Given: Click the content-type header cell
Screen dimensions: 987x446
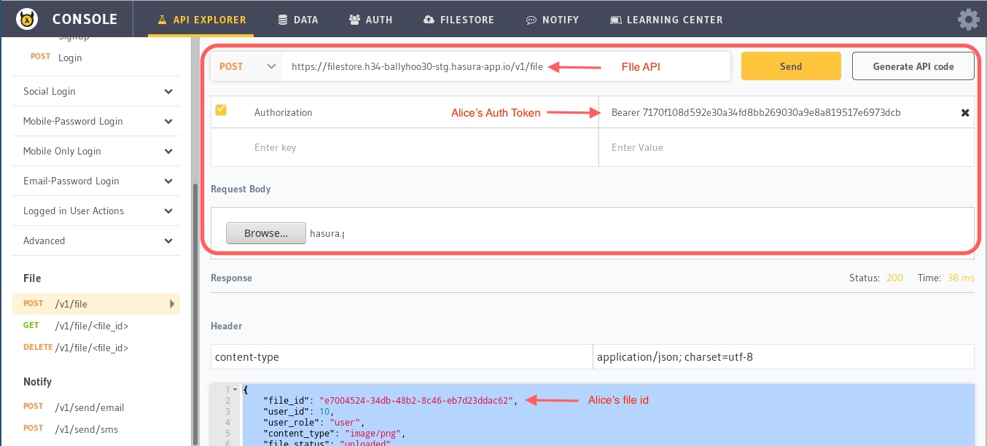Looking at the screenshot, I should click(x=402, y=357).
